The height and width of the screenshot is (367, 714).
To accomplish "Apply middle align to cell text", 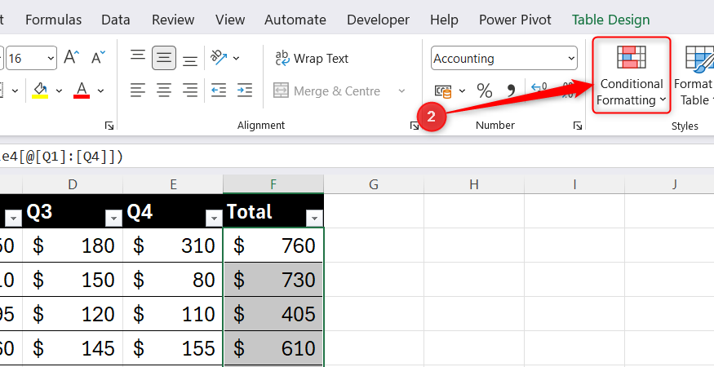I will 164,58.
